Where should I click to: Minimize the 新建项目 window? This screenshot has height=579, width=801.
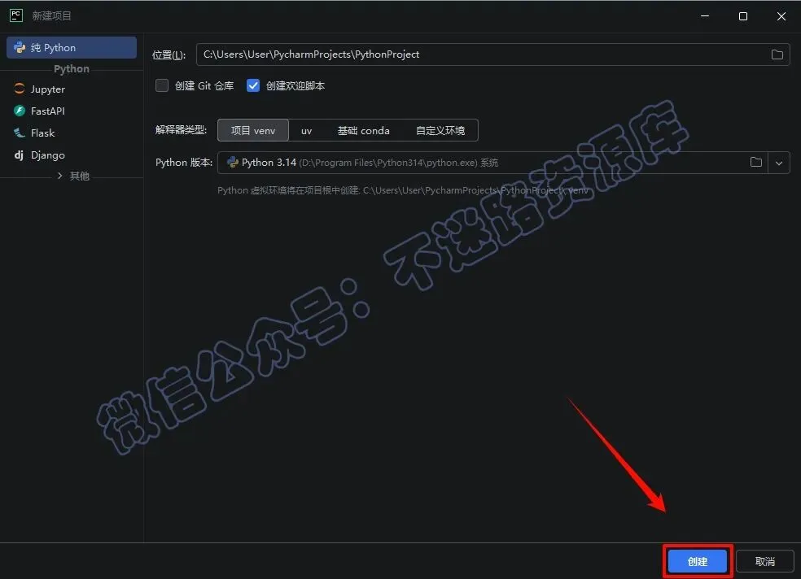(705, 15)
